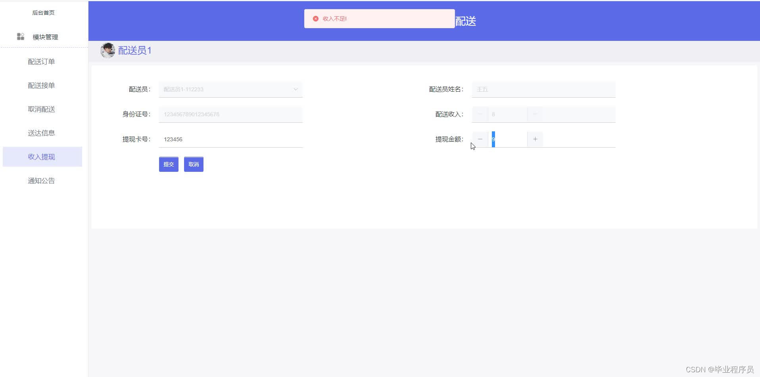Select 取消配送 in the sidebar
Image resolution: width=760 pixels, height=377 pixels.
(x=41, y=109)
